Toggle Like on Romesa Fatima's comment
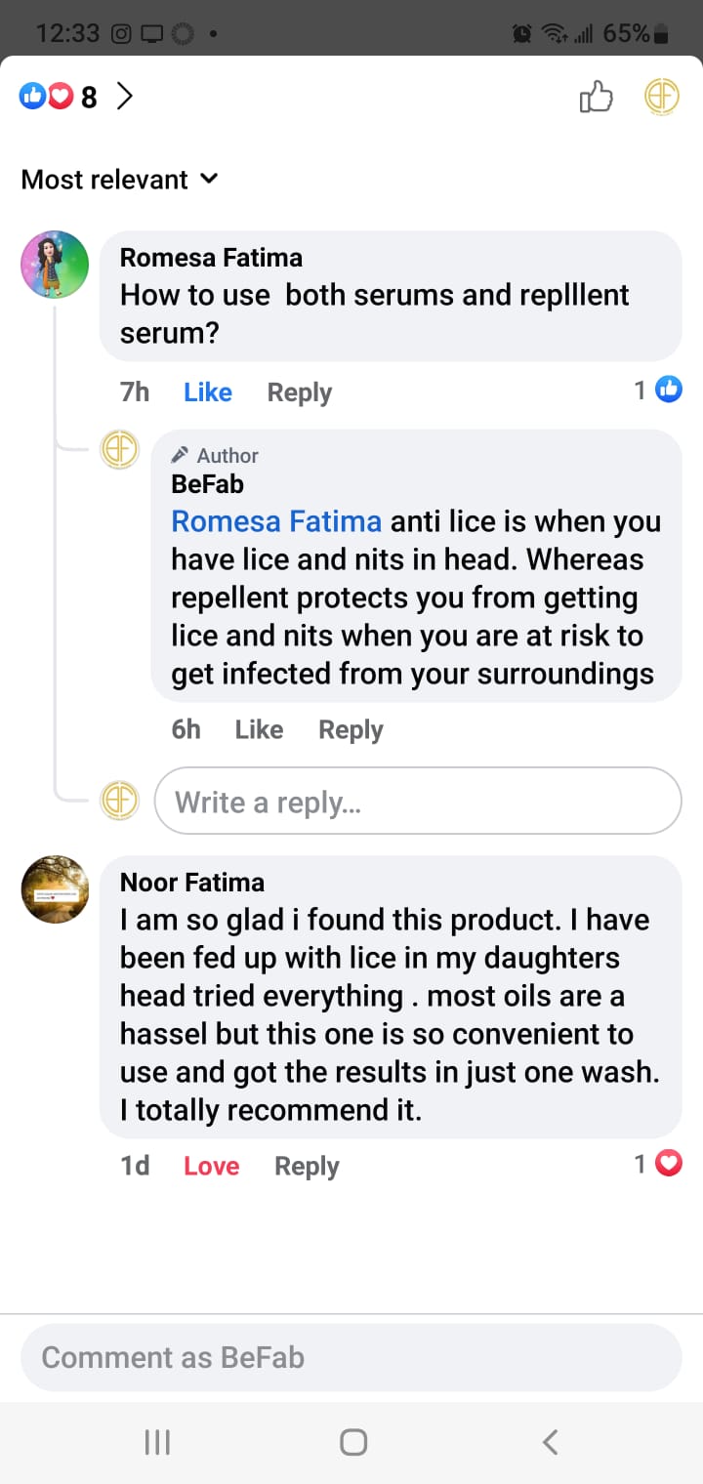Viewport: 703px width, 1484px height. coord(207,392)
